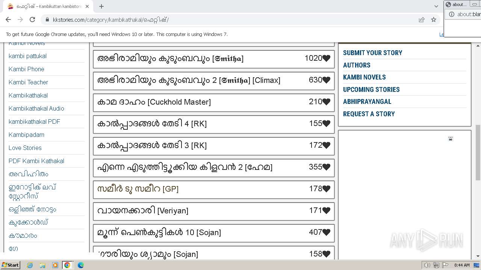Click the heart icon beside 630
The width and height of the screenshot is (481, 270).
[x=326, y=80]
